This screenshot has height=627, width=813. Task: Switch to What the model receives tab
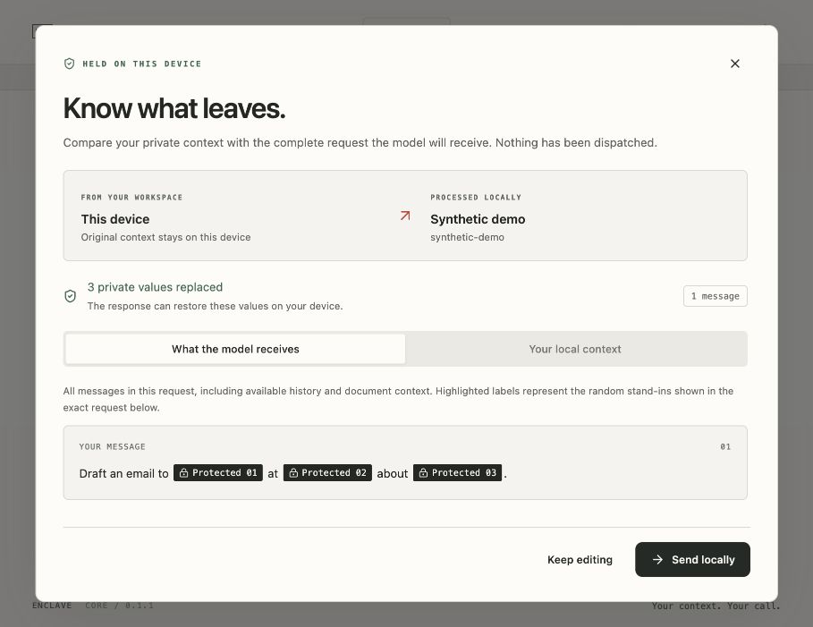tap(235, 349)
